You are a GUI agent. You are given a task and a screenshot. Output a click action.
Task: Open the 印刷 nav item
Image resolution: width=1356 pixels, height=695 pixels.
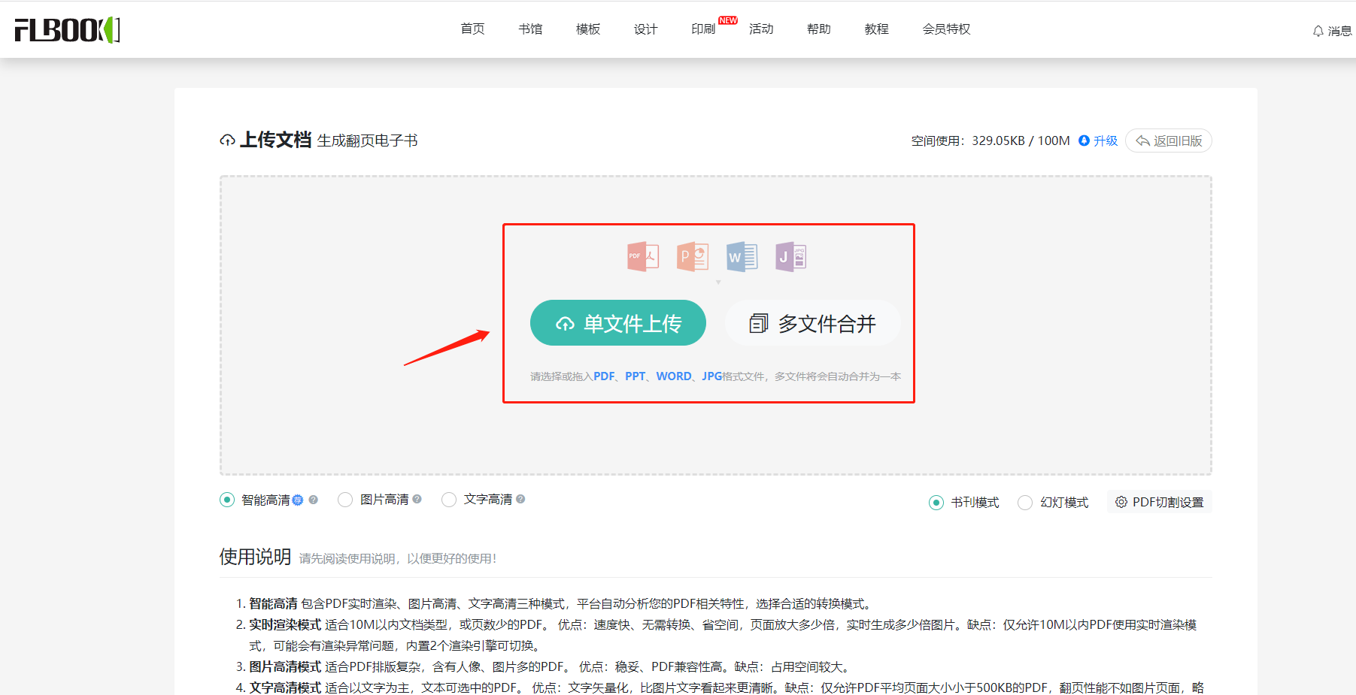pyautogui.click(x=703, y=29)
